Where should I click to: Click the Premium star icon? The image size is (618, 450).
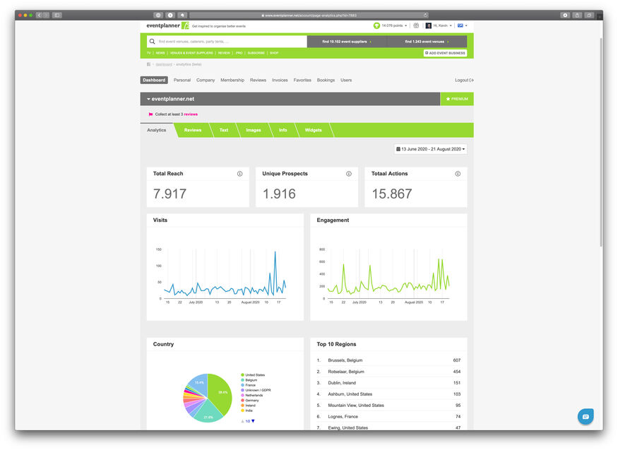coord(448,99)
